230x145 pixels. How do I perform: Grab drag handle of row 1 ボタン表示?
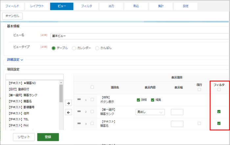tap(79, 99)
